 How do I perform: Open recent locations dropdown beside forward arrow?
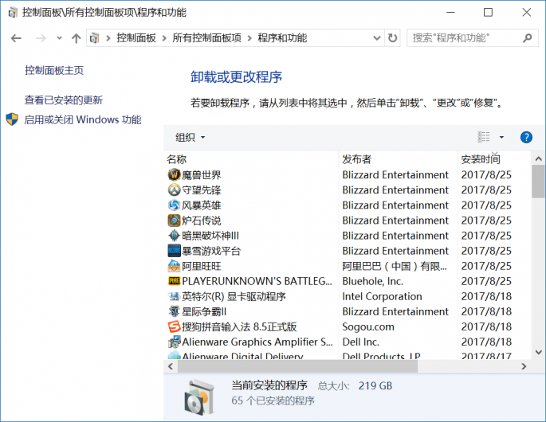tap(58, 38)
